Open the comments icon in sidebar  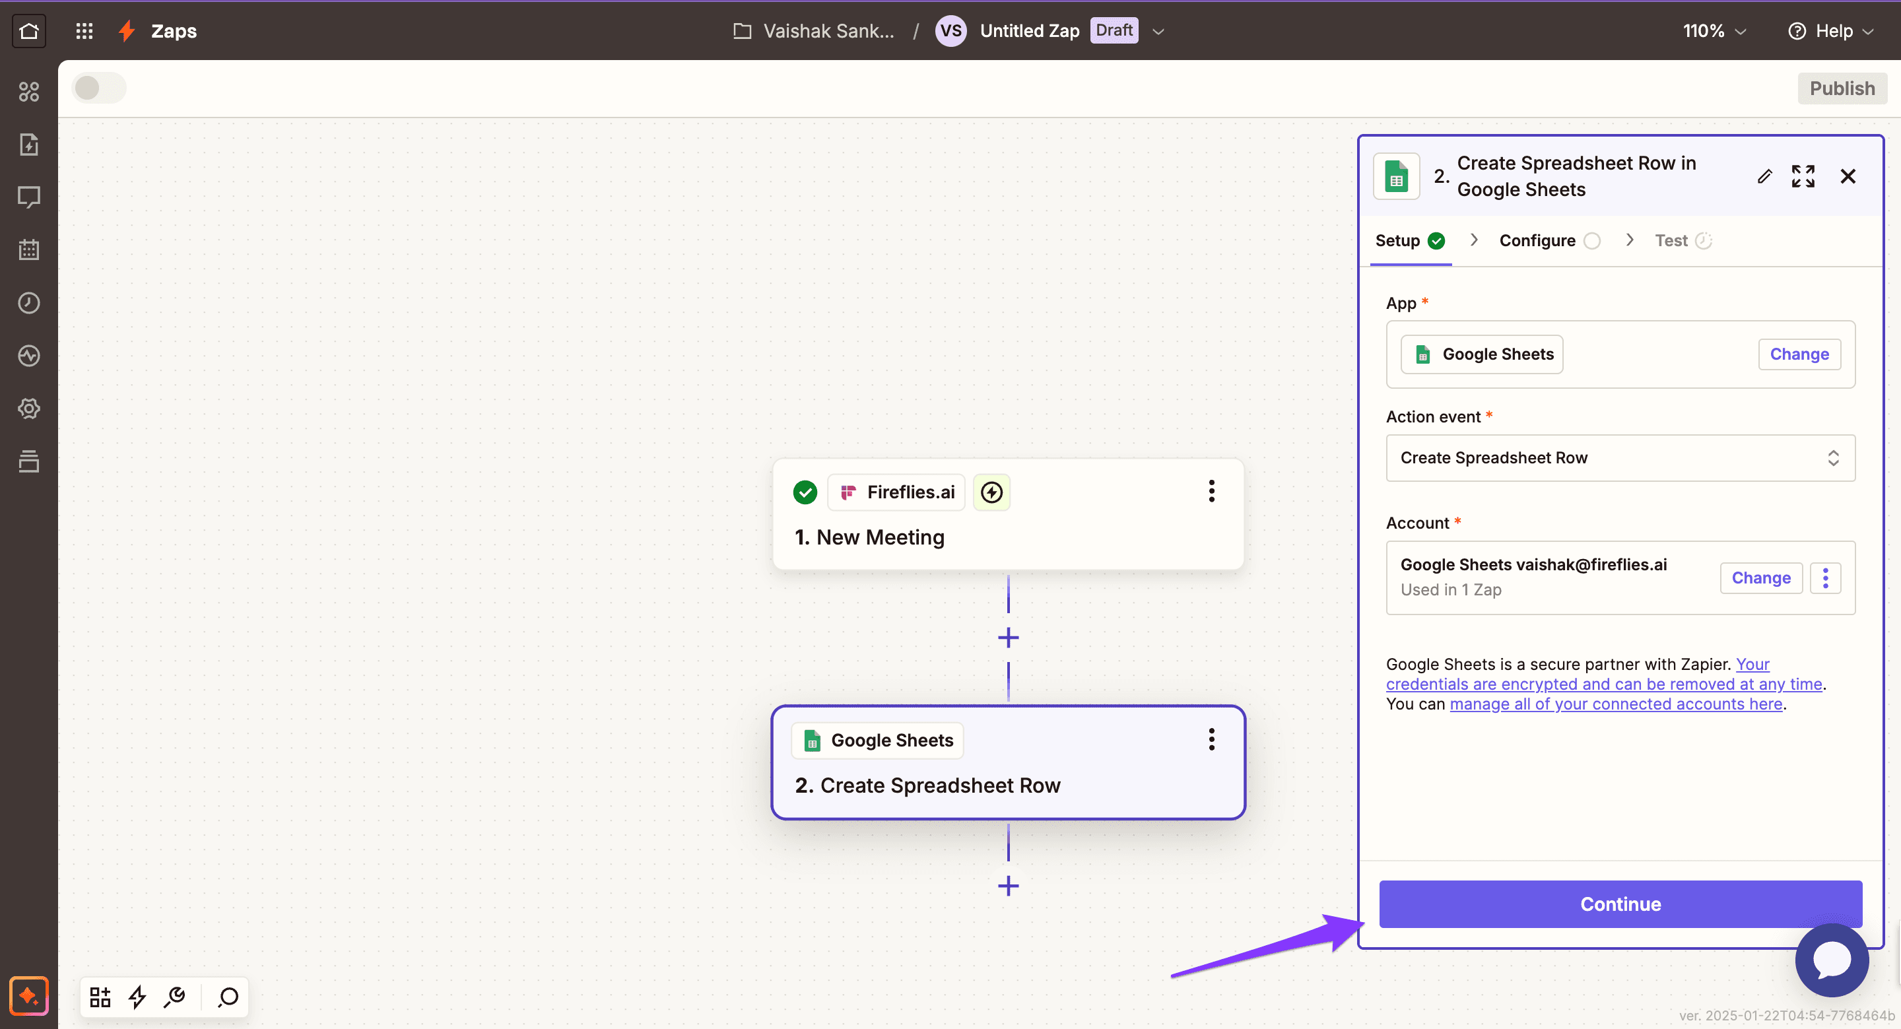29,197
